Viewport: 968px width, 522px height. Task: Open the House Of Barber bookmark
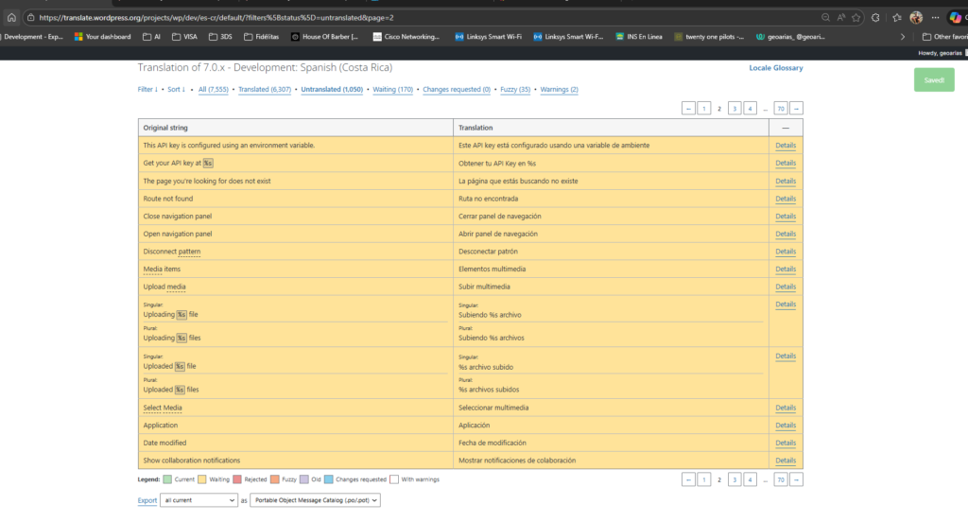[322, 37]
